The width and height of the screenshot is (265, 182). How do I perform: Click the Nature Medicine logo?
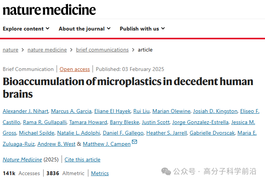[x=49, y=10]
